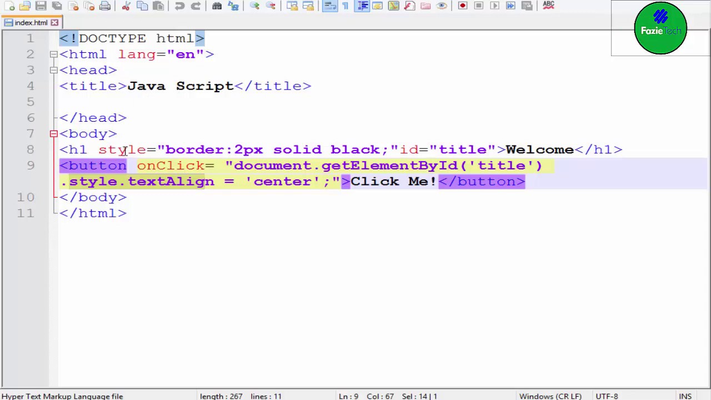Image resolution: width=711 pixels, height=400 pixels.
Task: Toggle synchronize vertical scrolling icon
Action: tap(292, 6)
